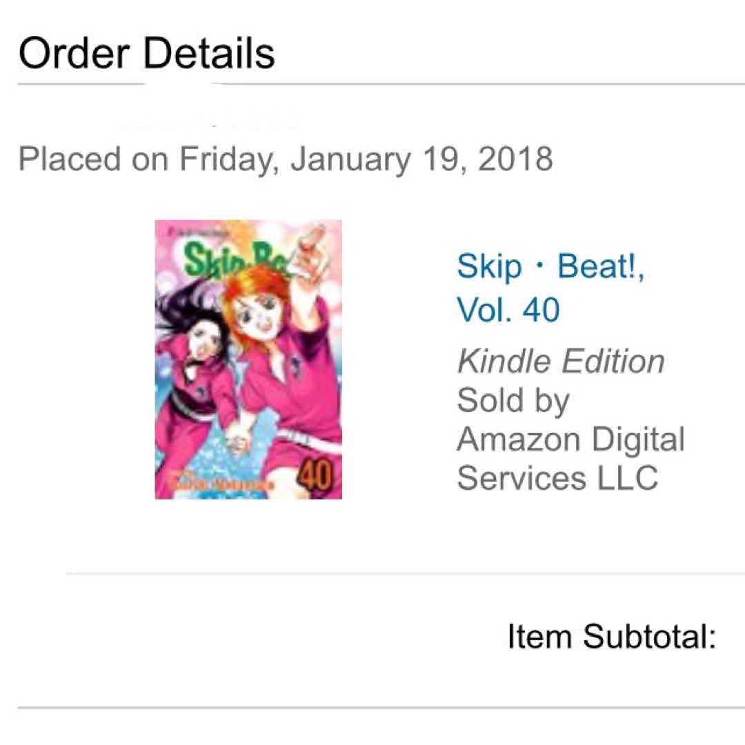Image resolution: width=745 pixels, height=745 pixels.
Task: Select the Kindle Edition format label
Action: point(560,361)
